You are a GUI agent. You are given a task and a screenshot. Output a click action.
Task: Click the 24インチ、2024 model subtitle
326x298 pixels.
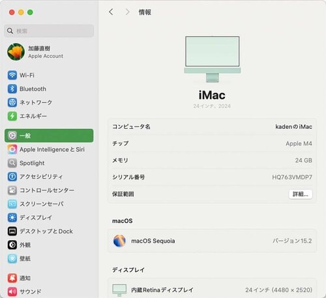point(212,106)
